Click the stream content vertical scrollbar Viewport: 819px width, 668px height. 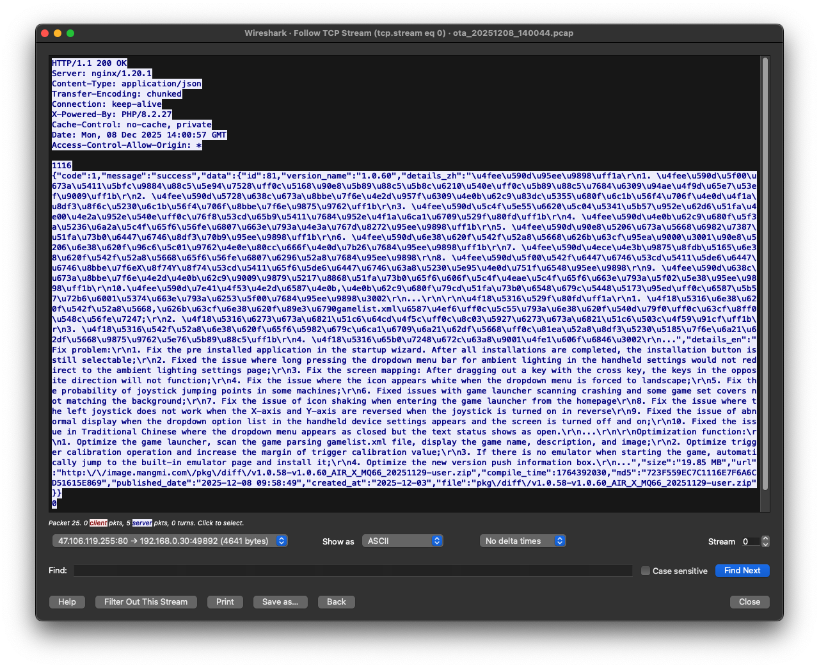pyautogui.click(x=765, y=282)
